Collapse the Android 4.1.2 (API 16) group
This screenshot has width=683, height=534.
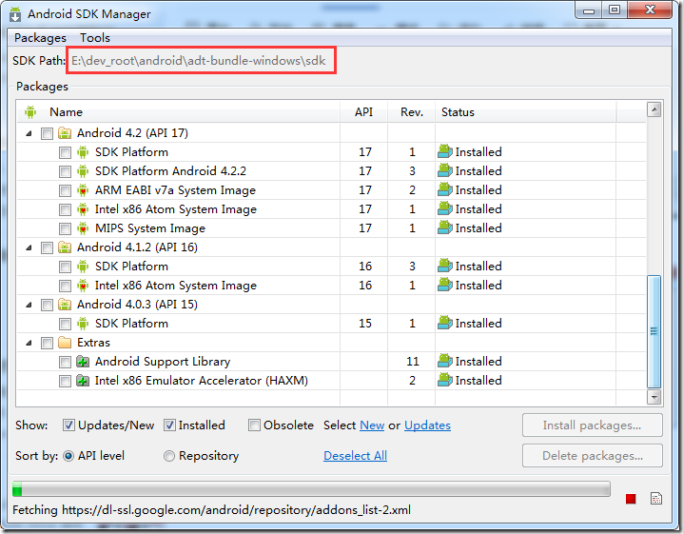click(x=29, y=247)
